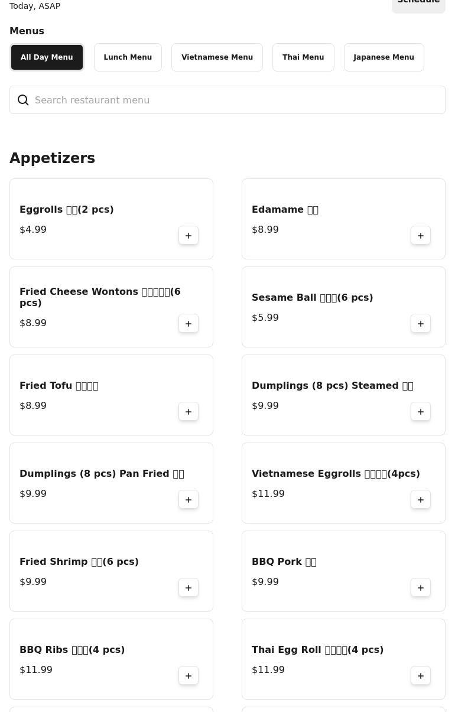The image size is (455, 712).
Task: Switch to the Thai Menu
Action: pos(303,57)
